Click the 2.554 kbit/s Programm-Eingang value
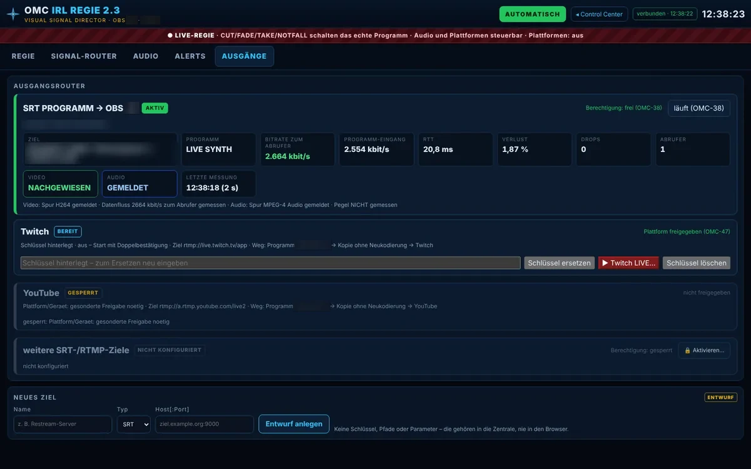 pyautogui.click(x=367, y=149)
